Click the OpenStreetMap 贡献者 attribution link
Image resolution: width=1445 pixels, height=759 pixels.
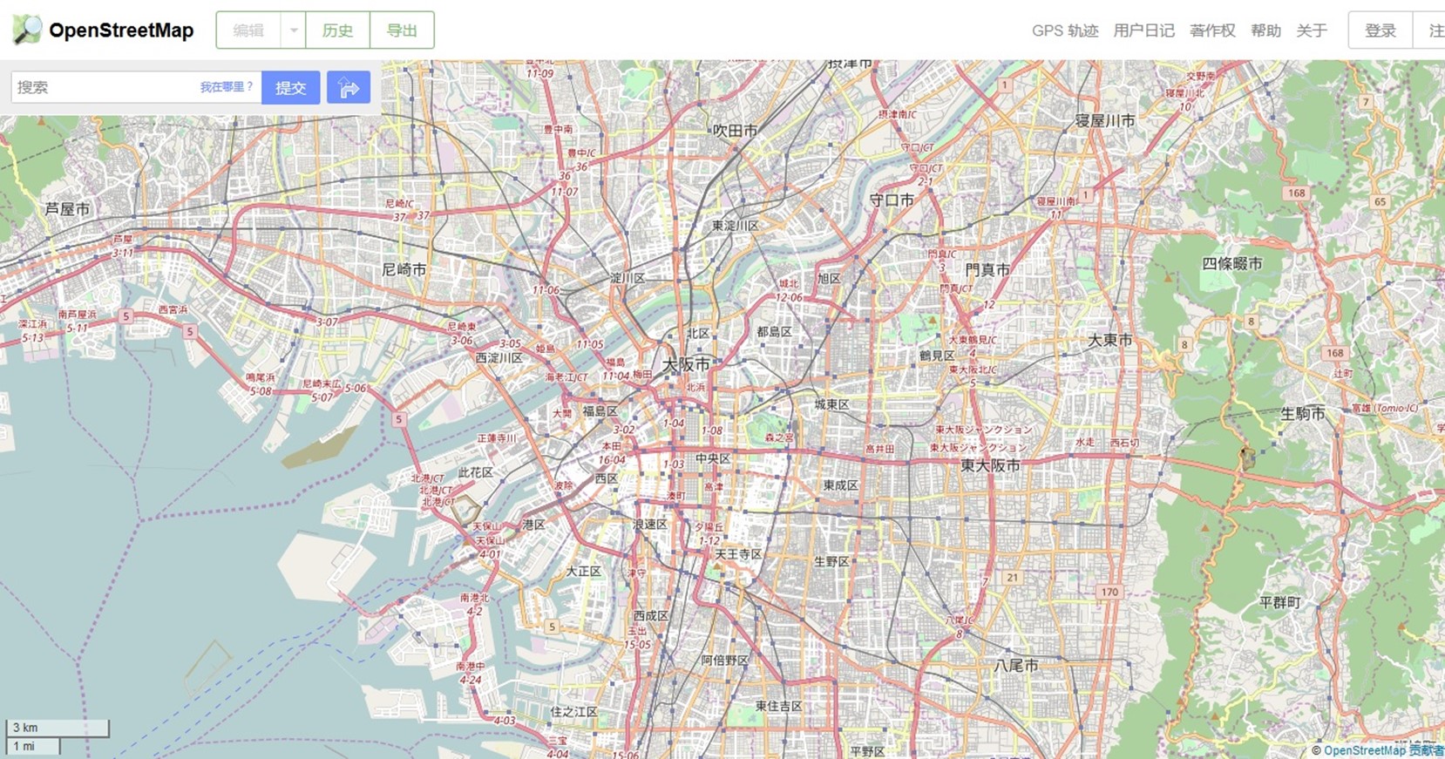[x=1383, y=750]
